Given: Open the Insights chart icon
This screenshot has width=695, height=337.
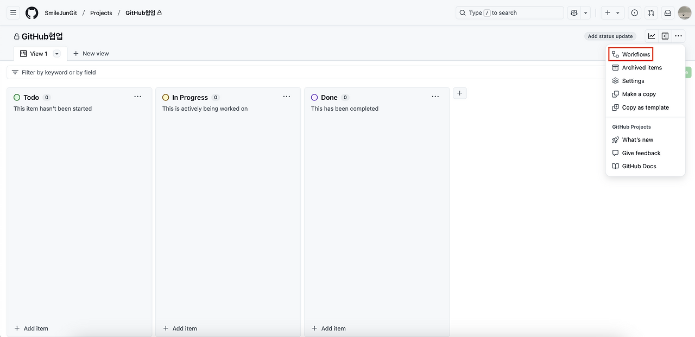Looking at the screenshot, I should (x=652, y=36).
